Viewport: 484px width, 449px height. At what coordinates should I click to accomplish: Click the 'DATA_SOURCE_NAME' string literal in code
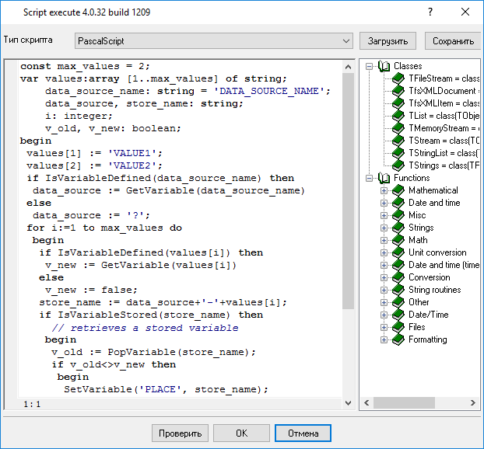pos(269,91)
